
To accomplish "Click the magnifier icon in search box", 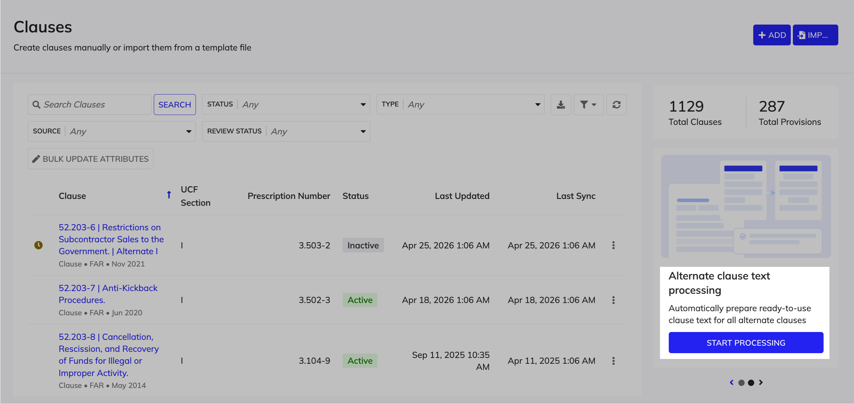I will point(36,105).
